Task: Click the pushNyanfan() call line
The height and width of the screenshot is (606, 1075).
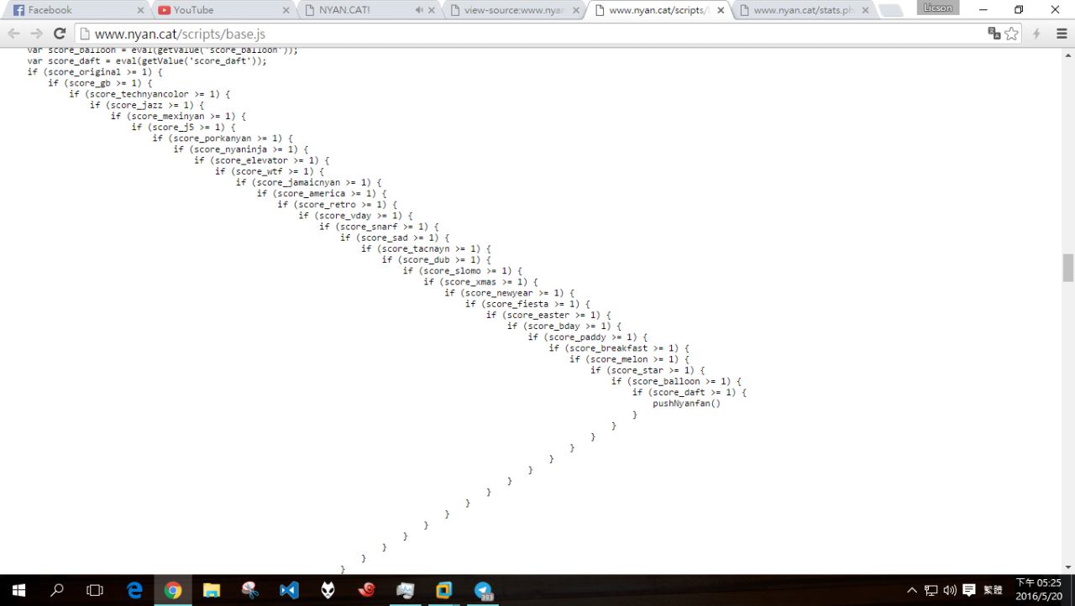Action: point(687,403)
